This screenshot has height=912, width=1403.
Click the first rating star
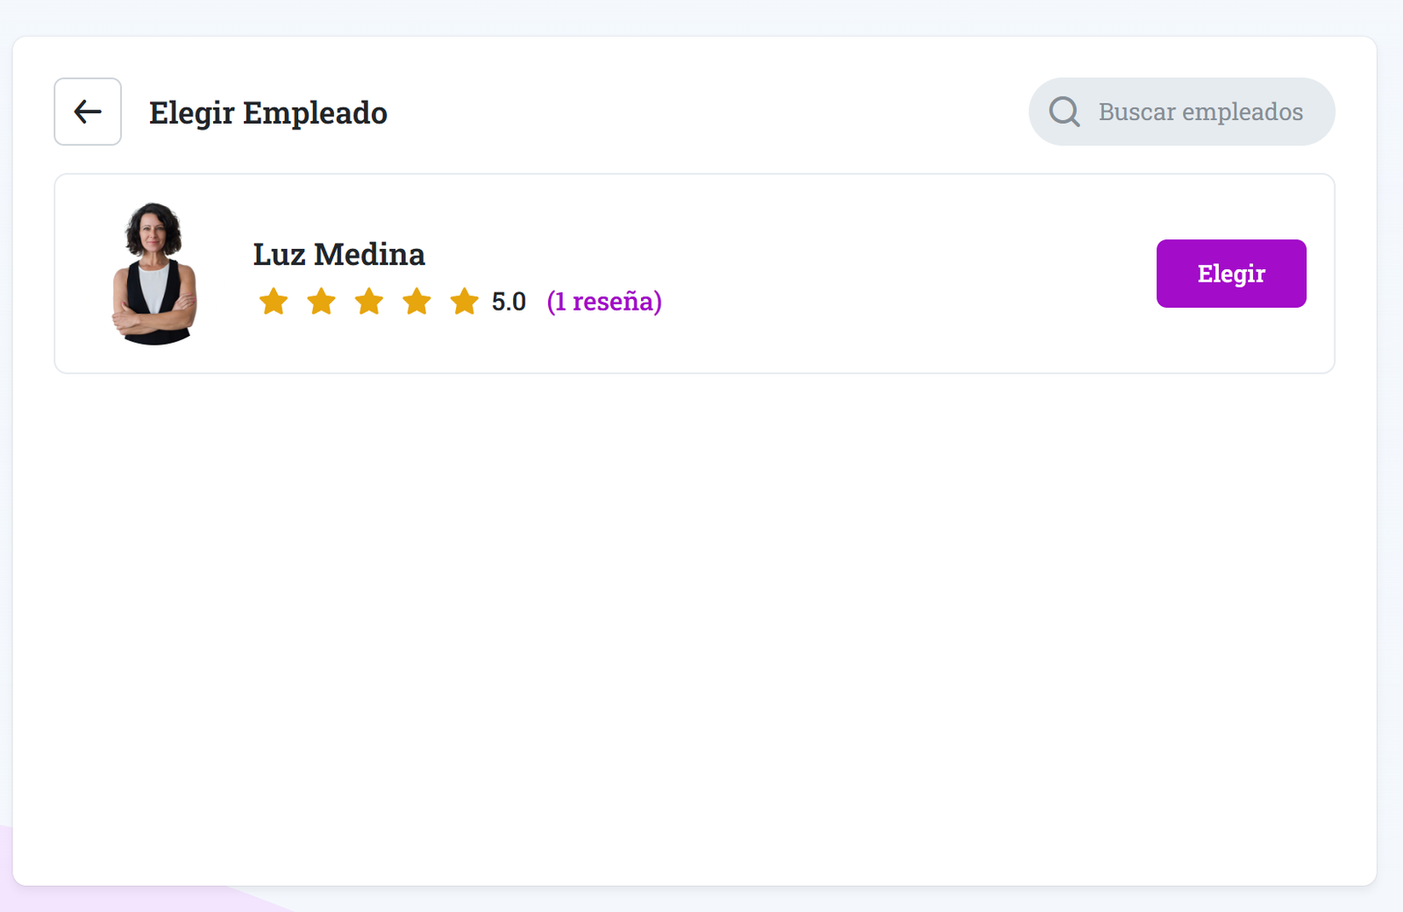pyautogui.click(x=274, y=302)
